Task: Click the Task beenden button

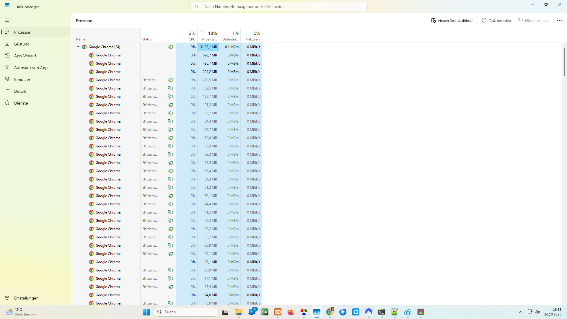Action: (496, 21)
